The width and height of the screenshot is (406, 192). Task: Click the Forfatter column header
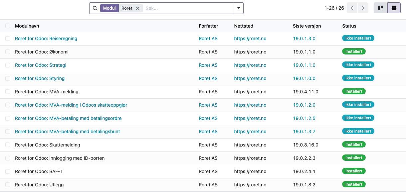pos(208,26)
